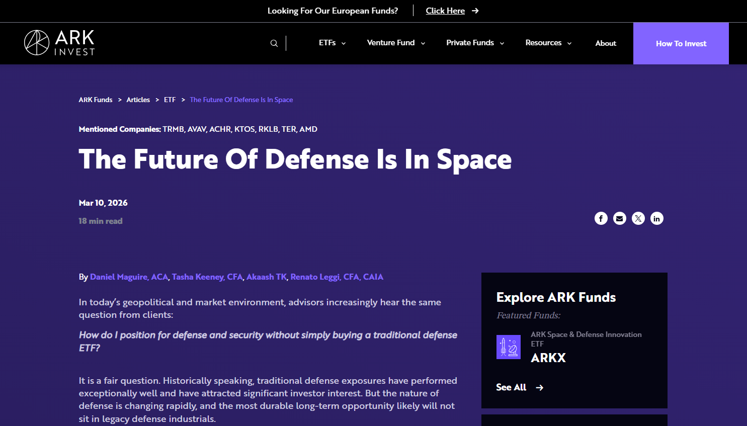The image size is (747, 426).
Task: Click the ARKX fund name link
Action: (548, 358)
